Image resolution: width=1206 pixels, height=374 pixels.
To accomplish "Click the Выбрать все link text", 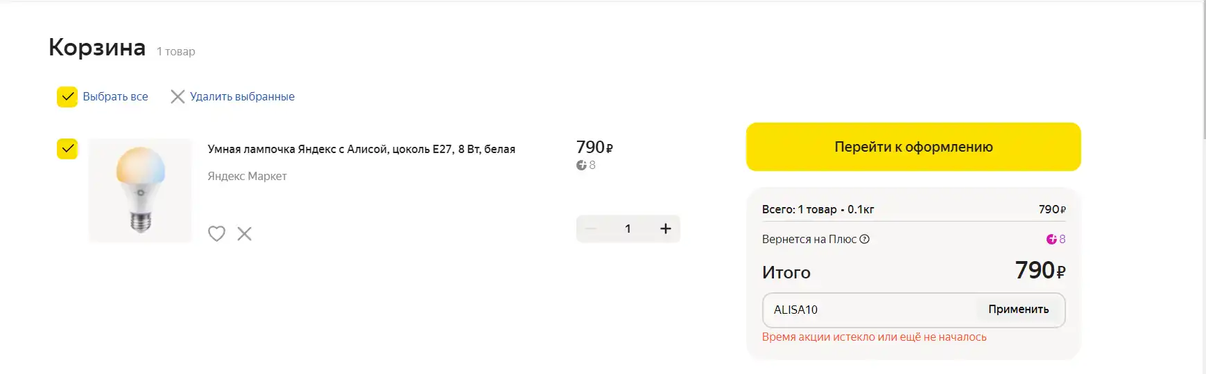I will click(115, 96).
